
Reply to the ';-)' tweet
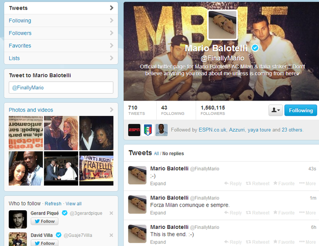pos(233,183)
